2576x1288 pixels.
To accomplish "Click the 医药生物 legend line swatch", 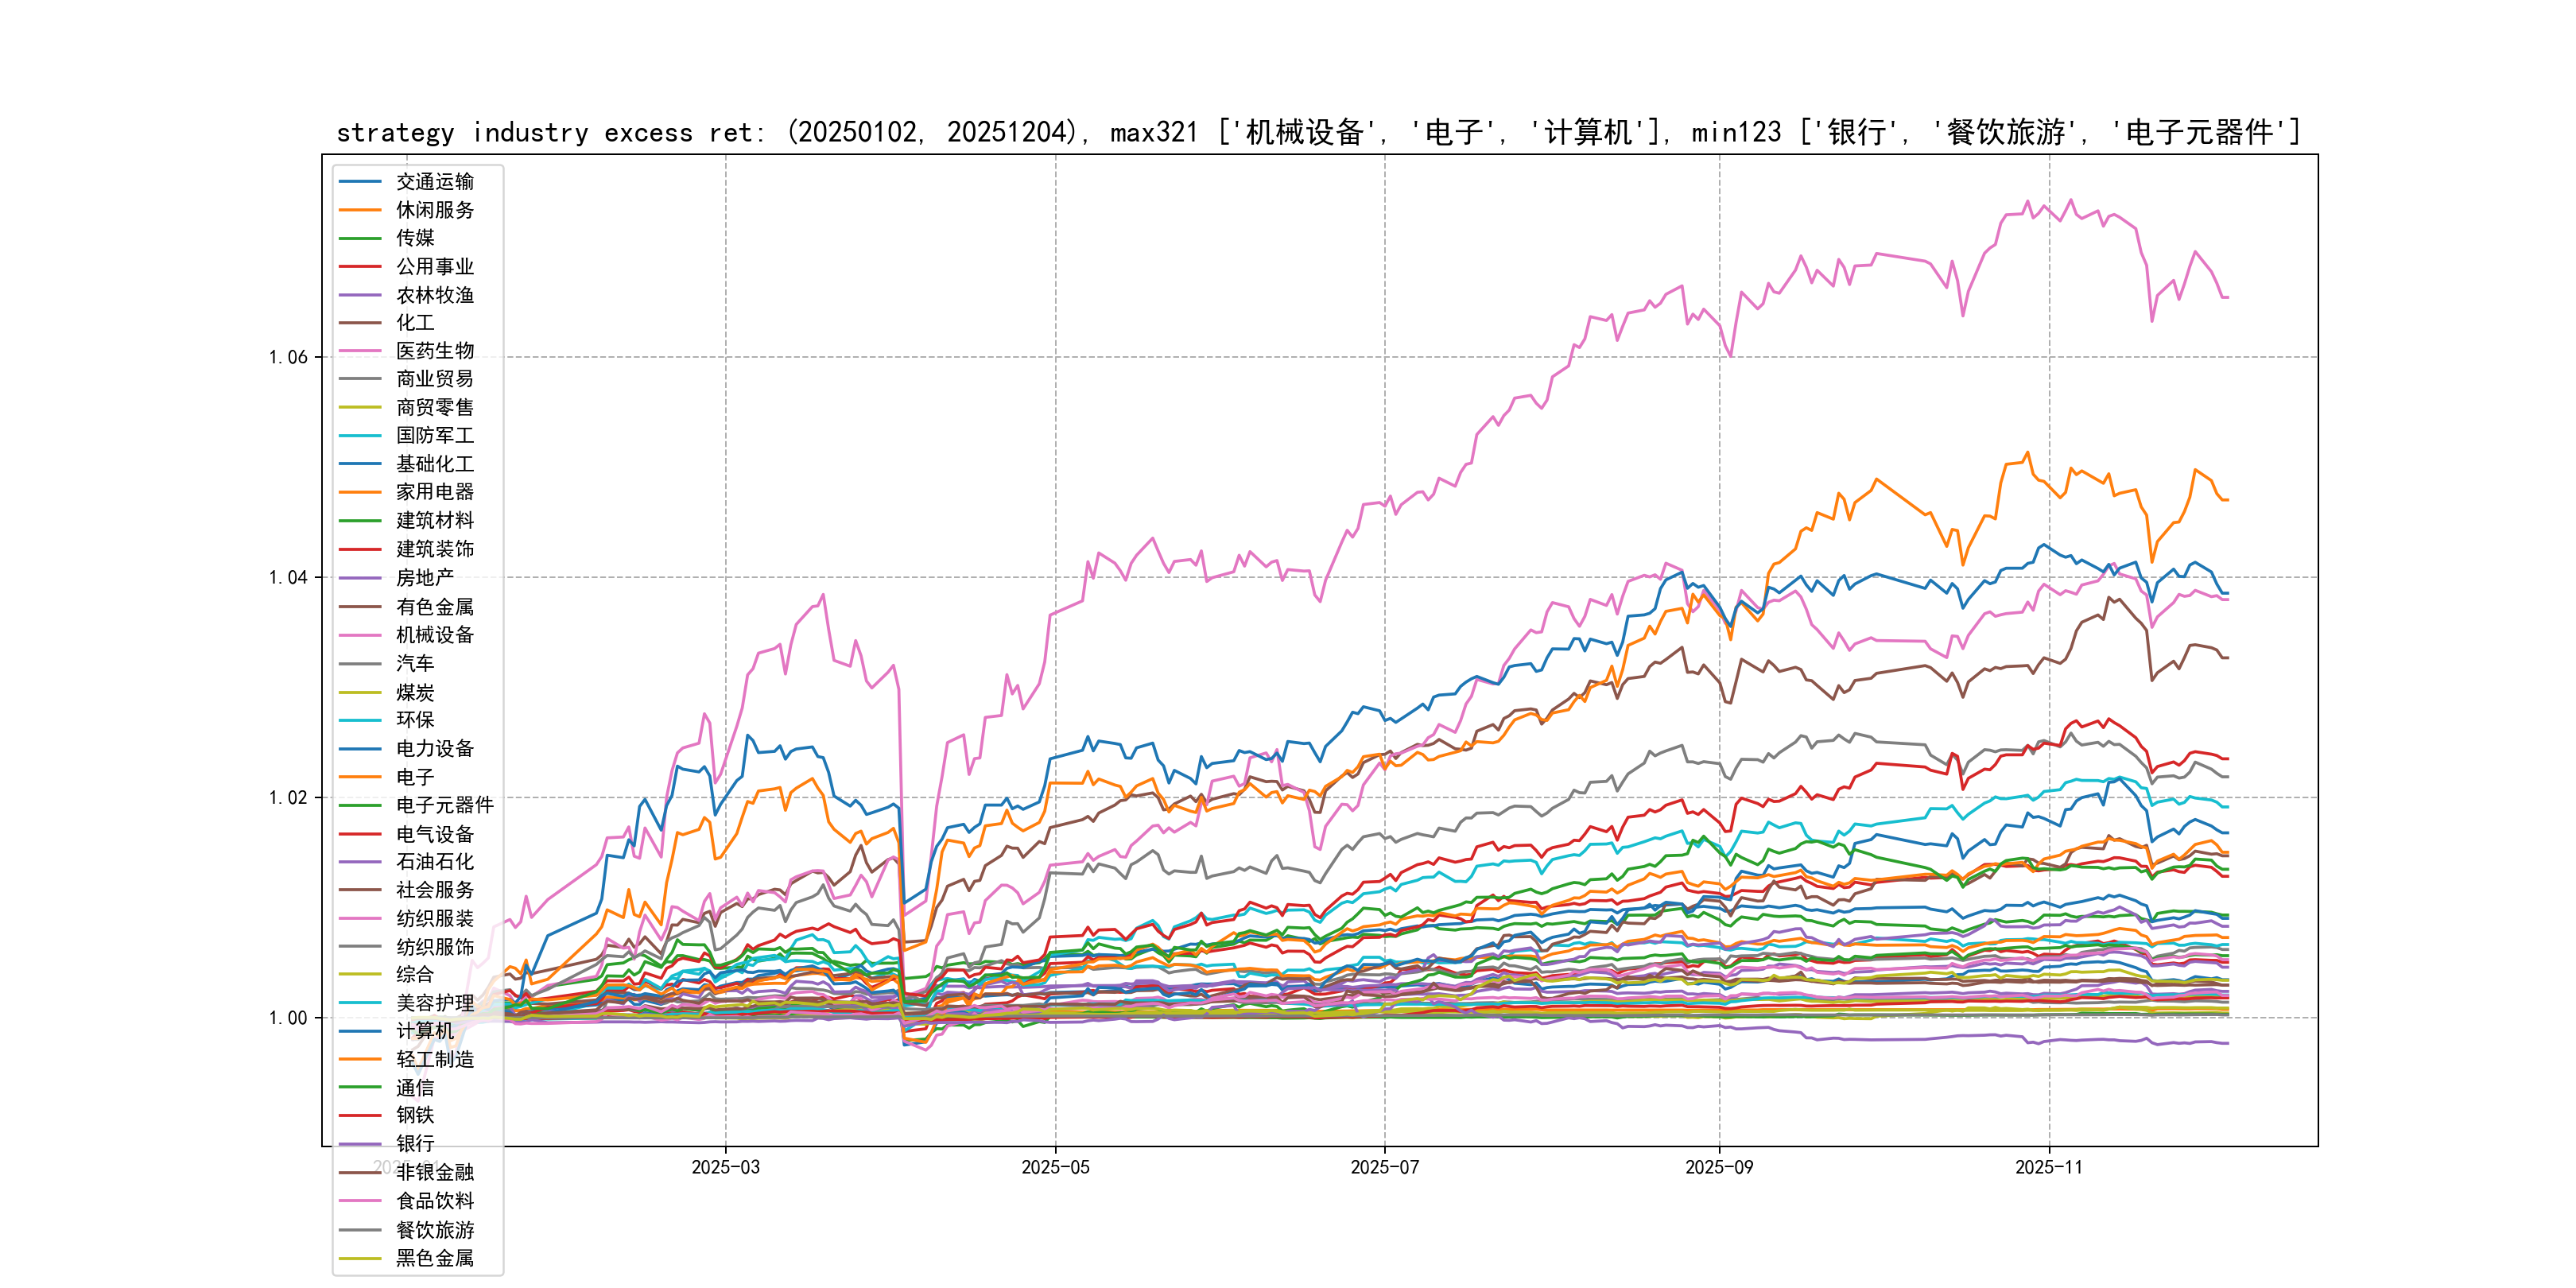I will (360, 351).
